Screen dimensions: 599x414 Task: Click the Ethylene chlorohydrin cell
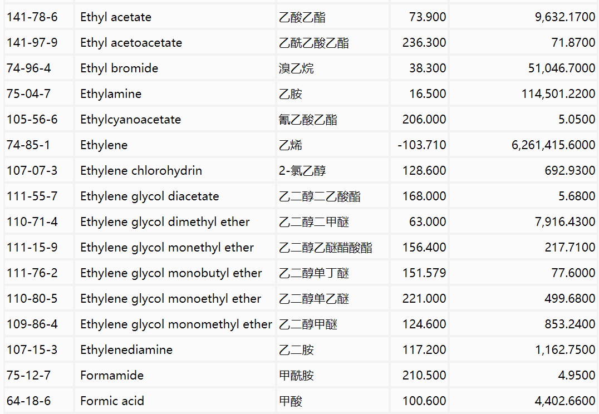coord(141,171)
